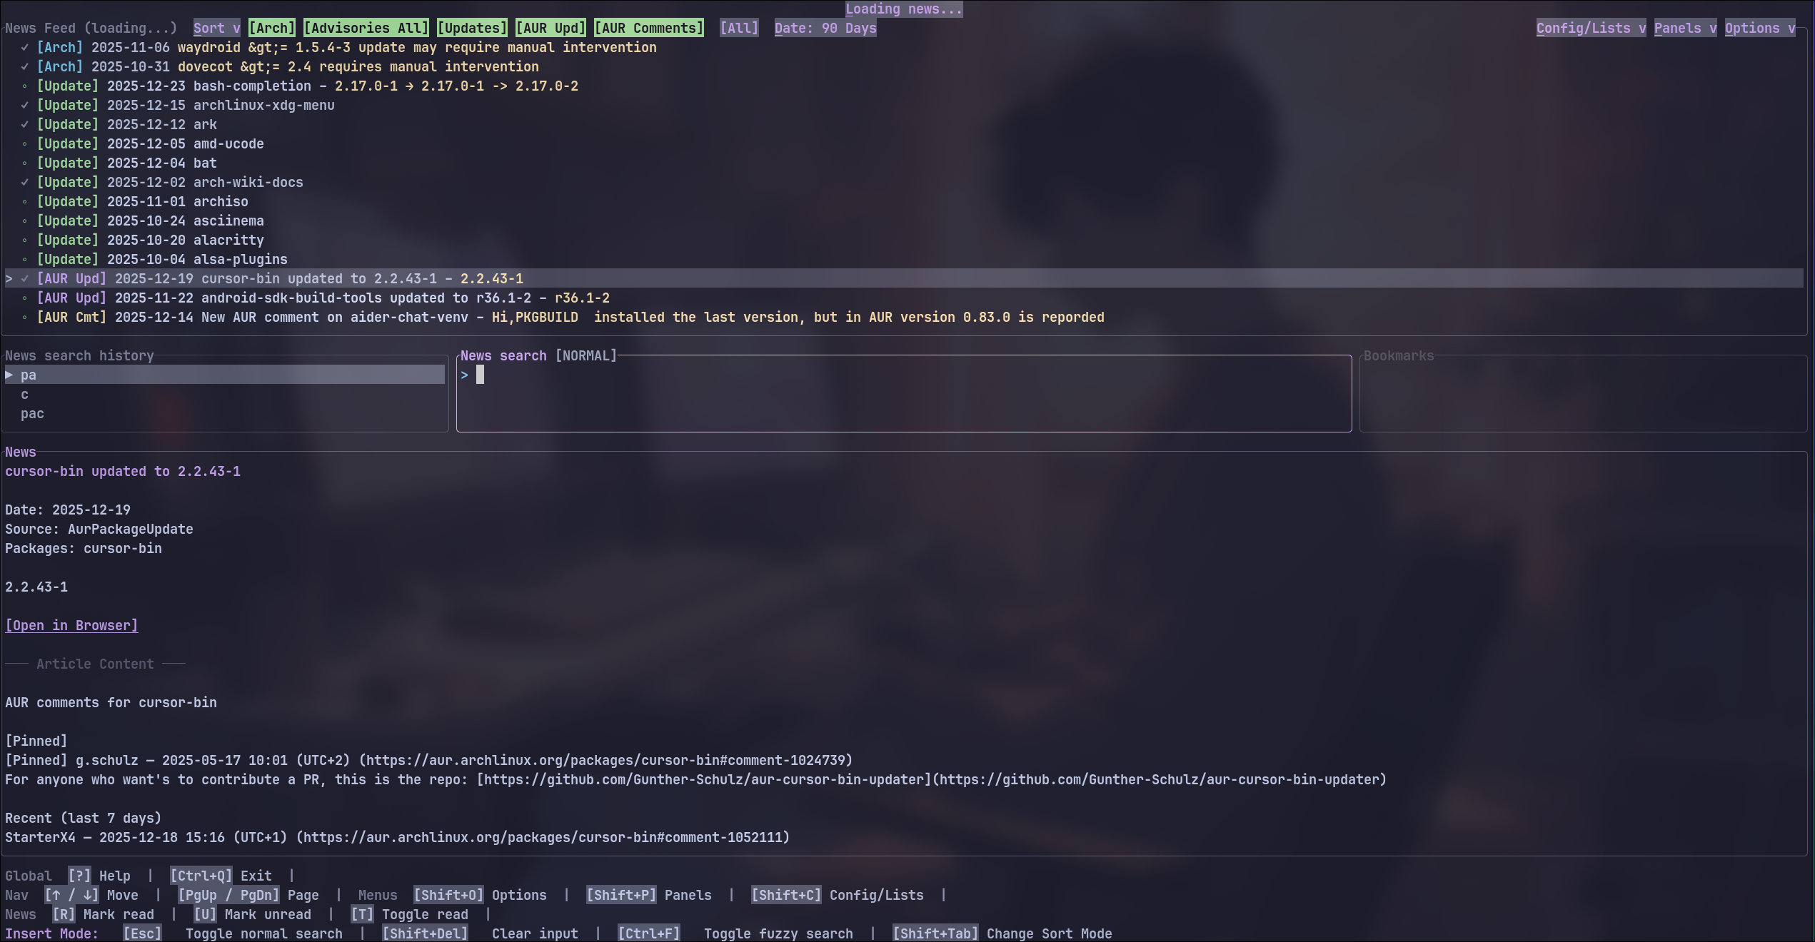Click the [R] Mark read key hint
Image resolution: width=1815 pixels, height=942 pixels.
pyautogui.click(x=103, y=914)
